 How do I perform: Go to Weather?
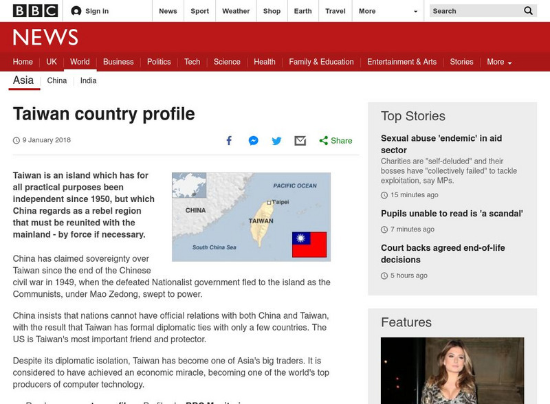point(236,11)
